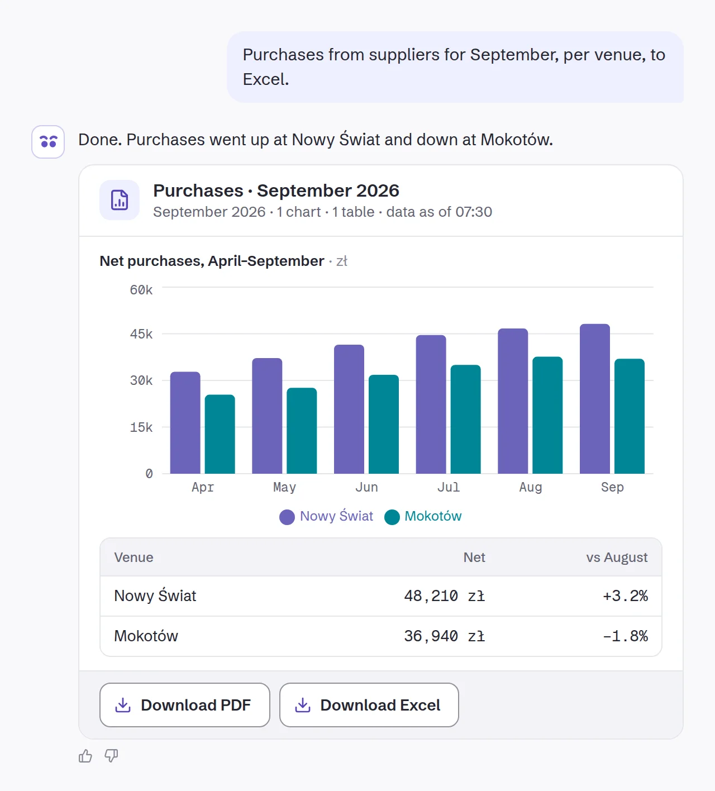This screenshot has height=791, width=715.
Task: Click the Mokotów June bar
Action: pos(384,424)
